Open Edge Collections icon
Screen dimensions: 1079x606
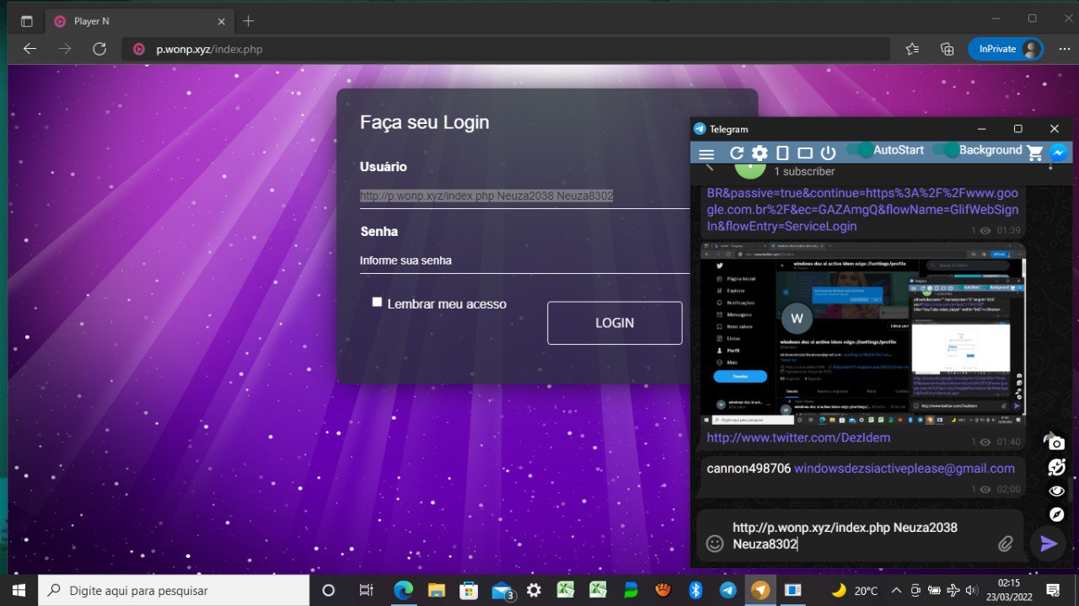coord(947,49)
